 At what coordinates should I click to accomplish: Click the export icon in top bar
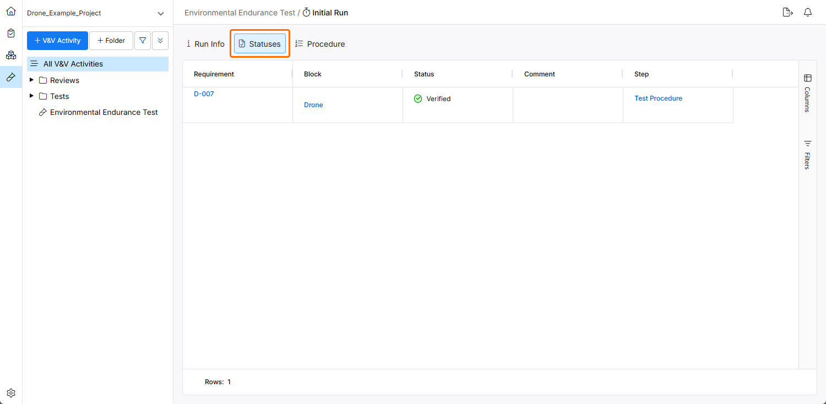[787, 13]
